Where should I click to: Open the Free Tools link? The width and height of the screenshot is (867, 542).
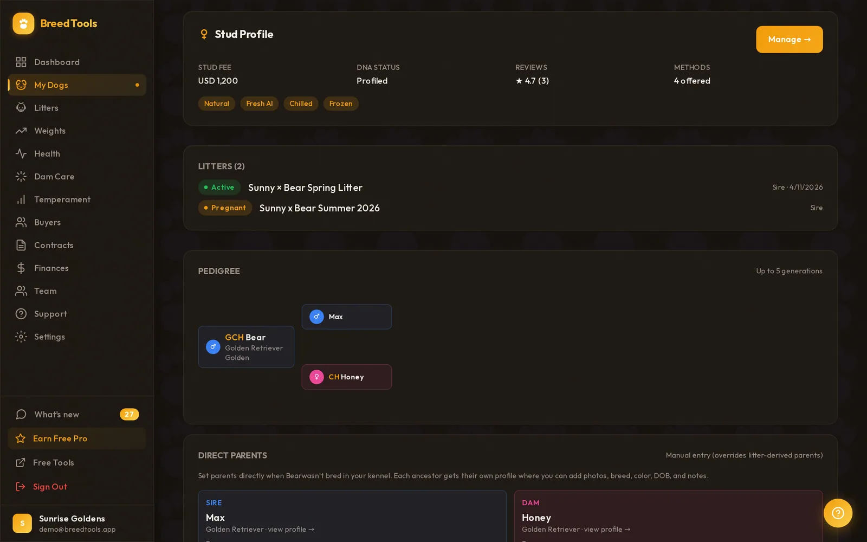click(77, 462)
